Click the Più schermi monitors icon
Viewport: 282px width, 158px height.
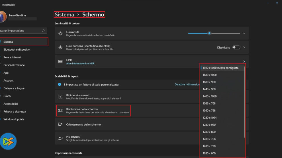pyautogui.click(x=60, y=138)
